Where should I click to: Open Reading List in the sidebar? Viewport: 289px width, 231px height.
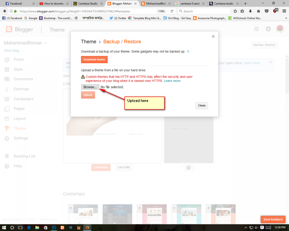(24, 156)
